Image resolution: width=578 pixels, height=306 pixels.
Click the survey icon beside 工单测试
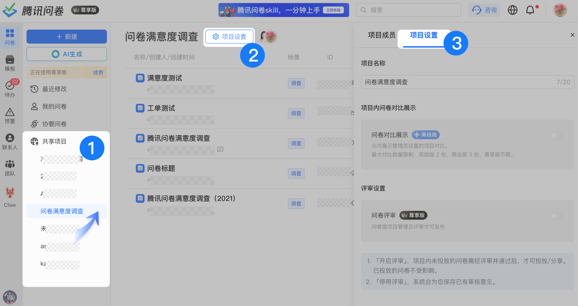pyautogui.click(x=140, y=108)
